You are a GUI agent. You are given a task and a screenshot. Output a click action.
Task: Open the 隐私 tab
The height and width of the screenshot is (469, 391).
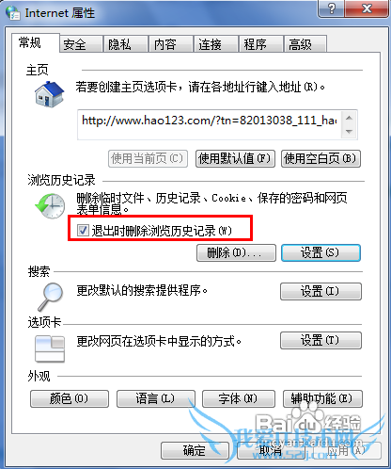[x=126, y=44]
